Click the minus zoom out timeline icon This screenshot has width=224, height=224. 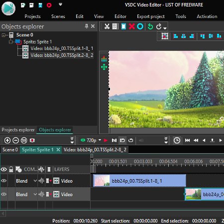16,140
